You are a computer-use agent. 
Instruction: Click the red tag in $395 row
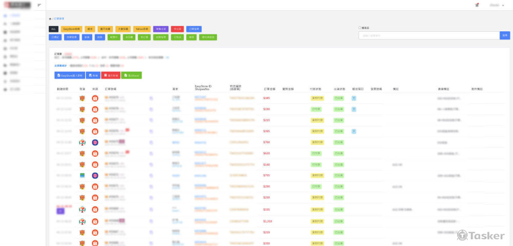[x=128, y=130]
